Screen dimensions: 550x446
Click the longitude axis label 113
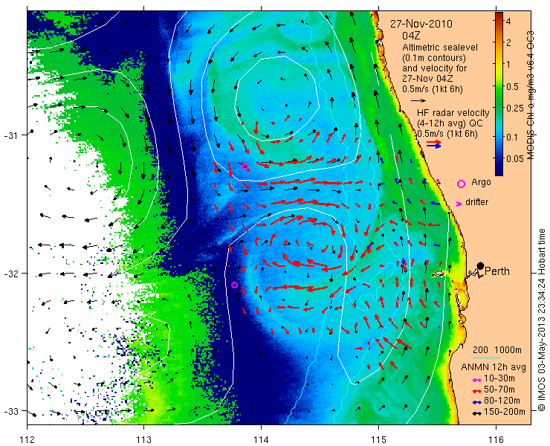143,439
